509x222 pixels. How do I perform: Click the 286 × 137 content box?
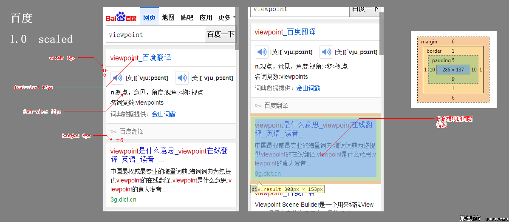[x=453, y=70]
